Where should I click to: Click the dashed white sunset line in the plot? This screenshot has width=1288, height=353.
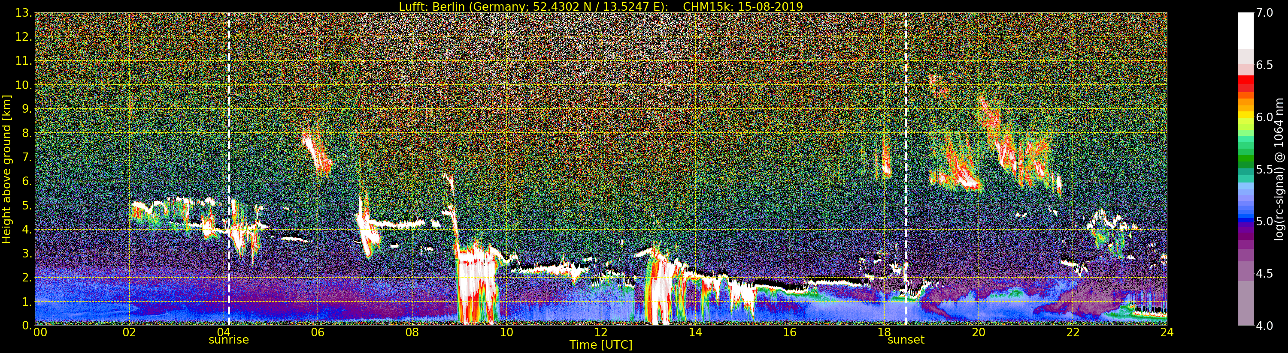point(906,169)
